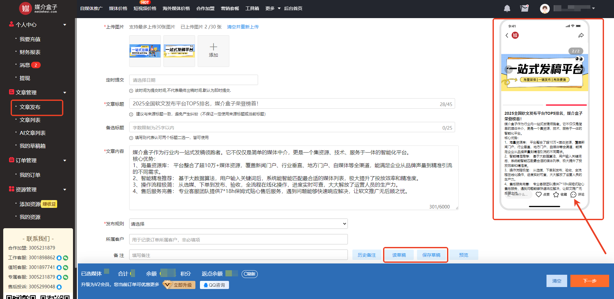Go to 文章列表 in the sidebar
This screenshot has height=299, width=614.
point(30,120)
